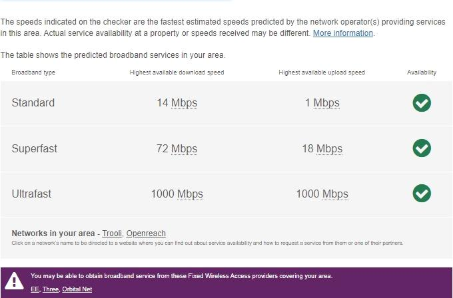Click the Ultrafast availability checkmark icon
Image resolution: width=453 pixels, height=298 pixels.
click(x=422, y=194)
